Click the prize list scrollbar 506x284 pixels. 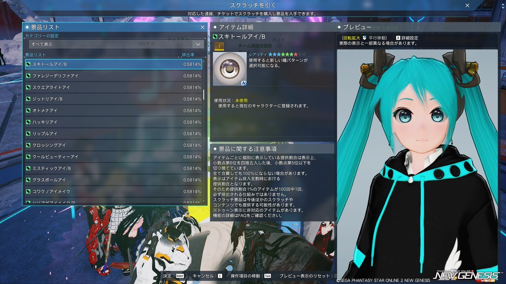(204, 95)
